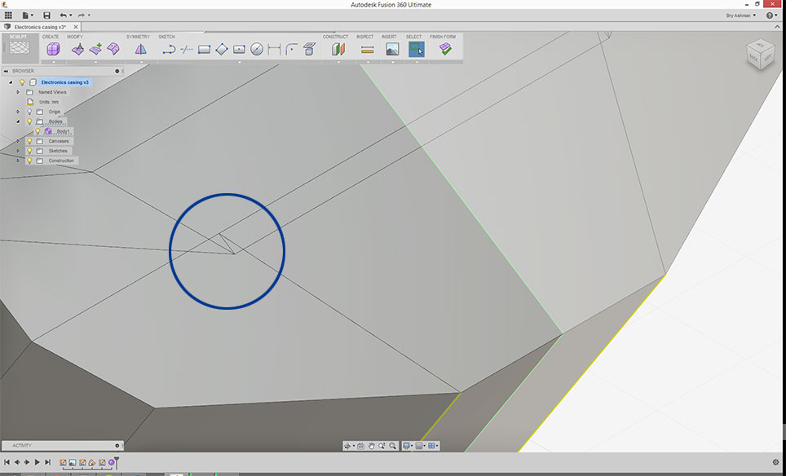Select the Look At navigation icon
786x476 pixels.
click(x=360, y=446)
